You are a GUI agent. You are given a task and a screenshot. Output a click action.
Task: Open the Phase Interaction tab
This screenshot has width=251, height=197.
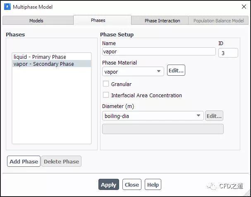162,21
